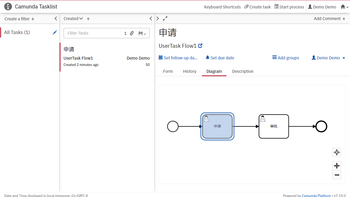Add a sort criterion plus icon

(x=88, y=19)
